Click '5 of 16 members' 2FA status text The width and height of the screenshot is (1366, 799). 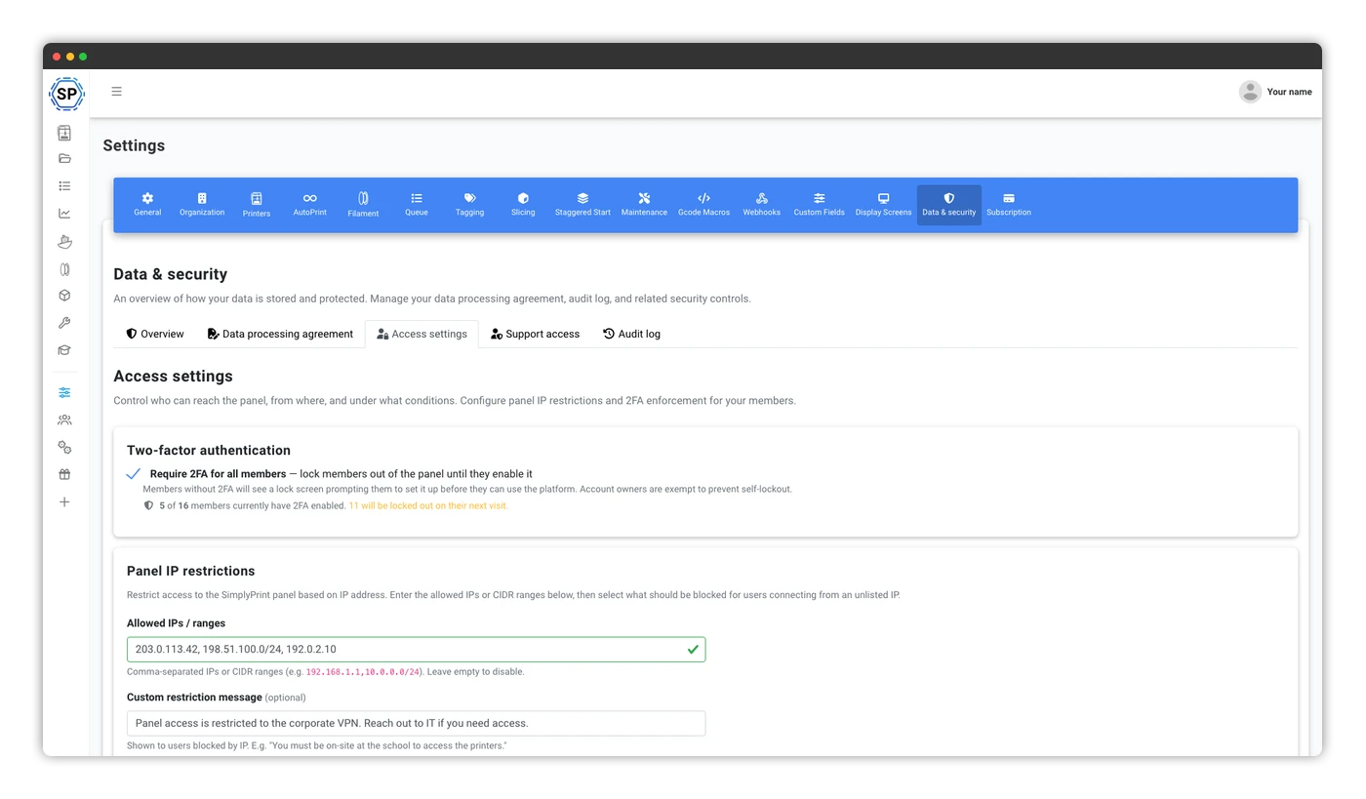tap(252, 505)
